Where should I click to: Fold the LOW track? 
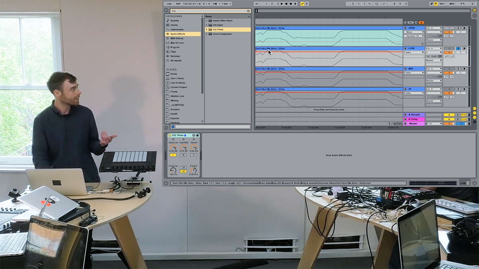click(405, 48)
